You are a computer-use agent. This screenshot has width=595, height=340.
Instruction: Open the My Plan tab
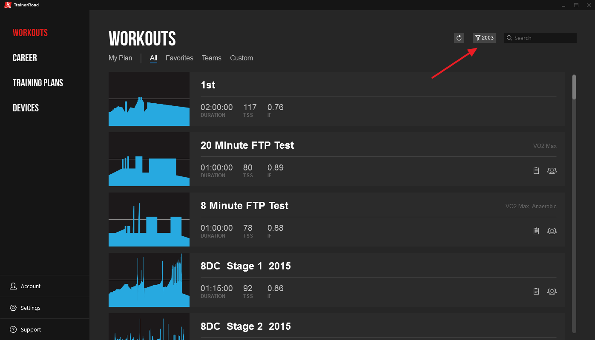[120, 58]
